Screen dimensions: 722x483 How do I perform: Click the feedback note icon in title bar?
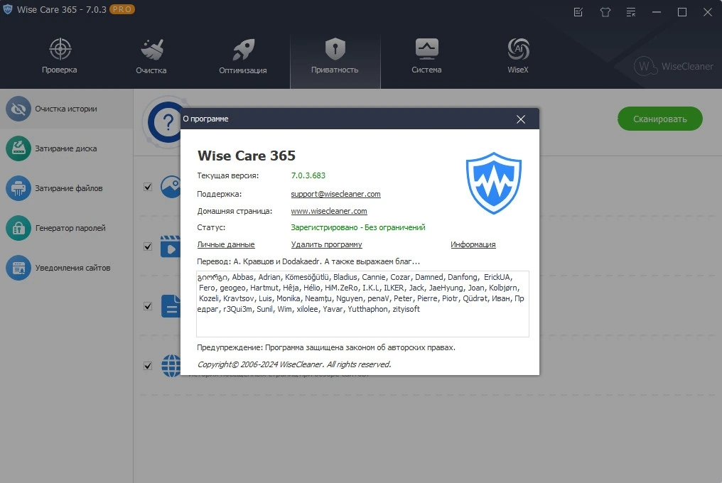click(578, 12)
